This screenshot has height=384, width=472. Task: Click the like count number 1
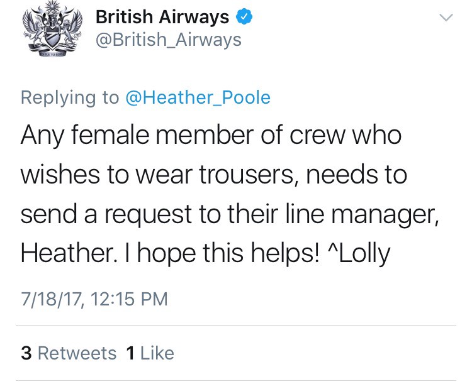(130, 353)
